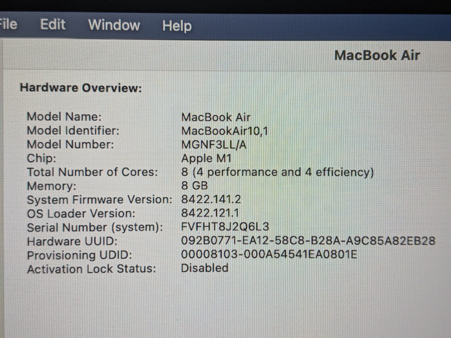Select the MGNF3LL/A model number value
The image size is (451, 338).
tap(214, 145)
